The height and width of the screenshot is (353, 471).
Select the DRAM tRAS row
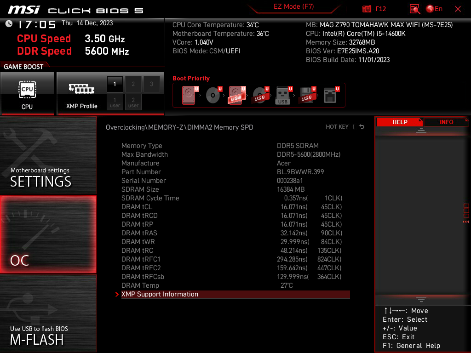pos(235,233)
